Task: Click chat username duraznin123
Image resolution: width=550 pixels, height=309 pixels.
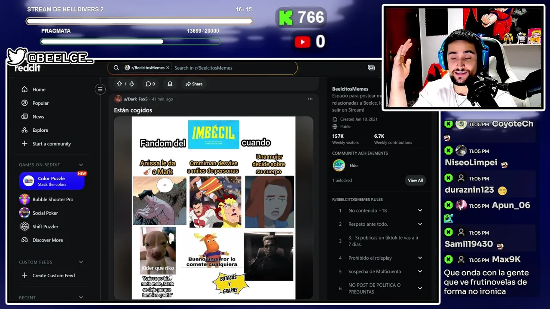Action: pyautogui.click(x=469, y=190)
